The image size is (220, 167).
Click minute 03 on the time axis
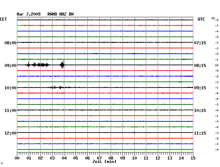52,158
